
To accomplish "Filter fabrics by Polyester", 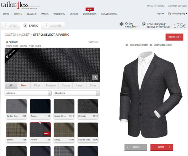I will pos(51,85).
